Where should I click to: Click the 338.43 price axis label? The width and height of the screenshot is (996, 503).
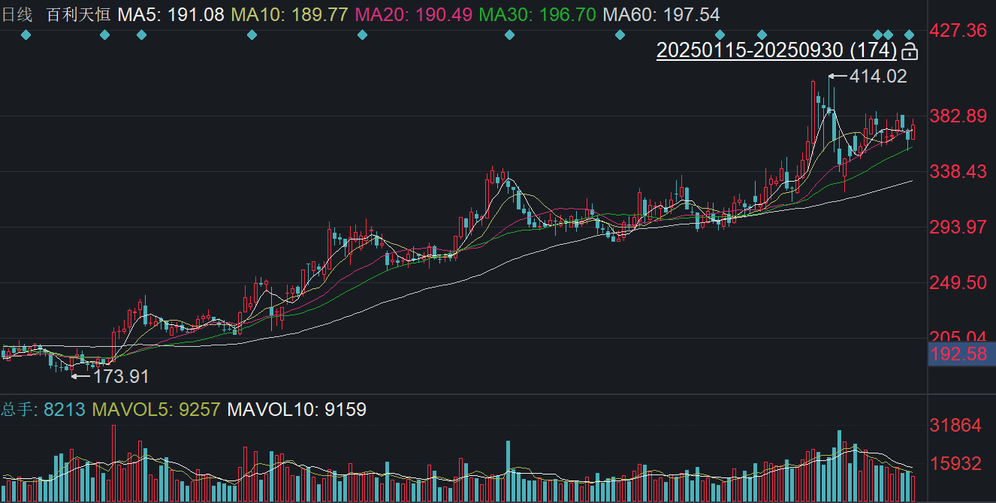click(x=958, y=172)
